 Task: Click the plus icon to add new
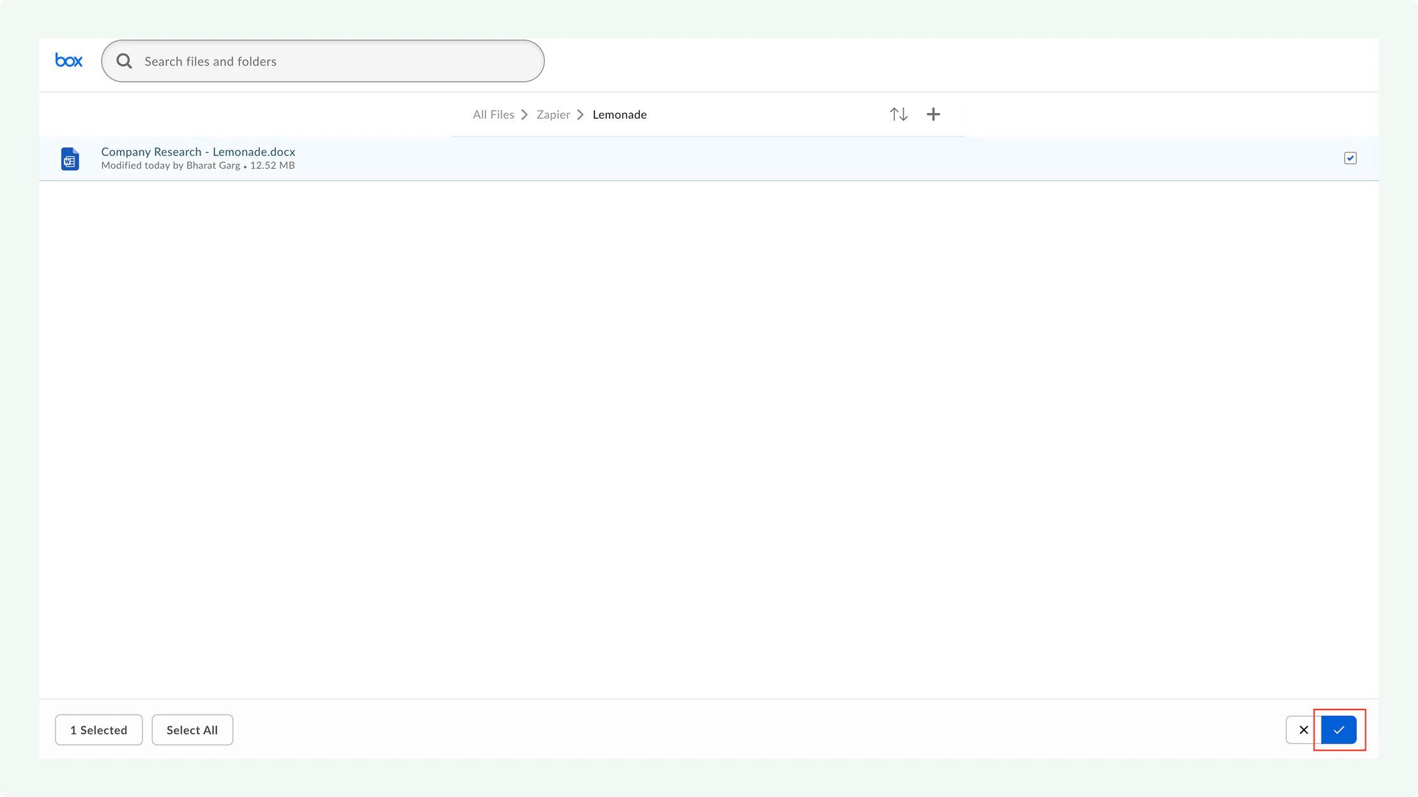(x=933, y=114)
